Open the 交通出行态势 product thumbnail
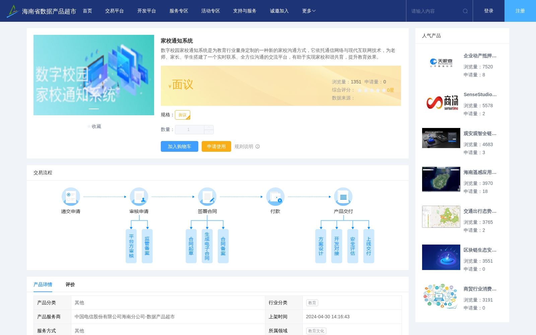Viewport: 536px width, 335px height. 441,217
